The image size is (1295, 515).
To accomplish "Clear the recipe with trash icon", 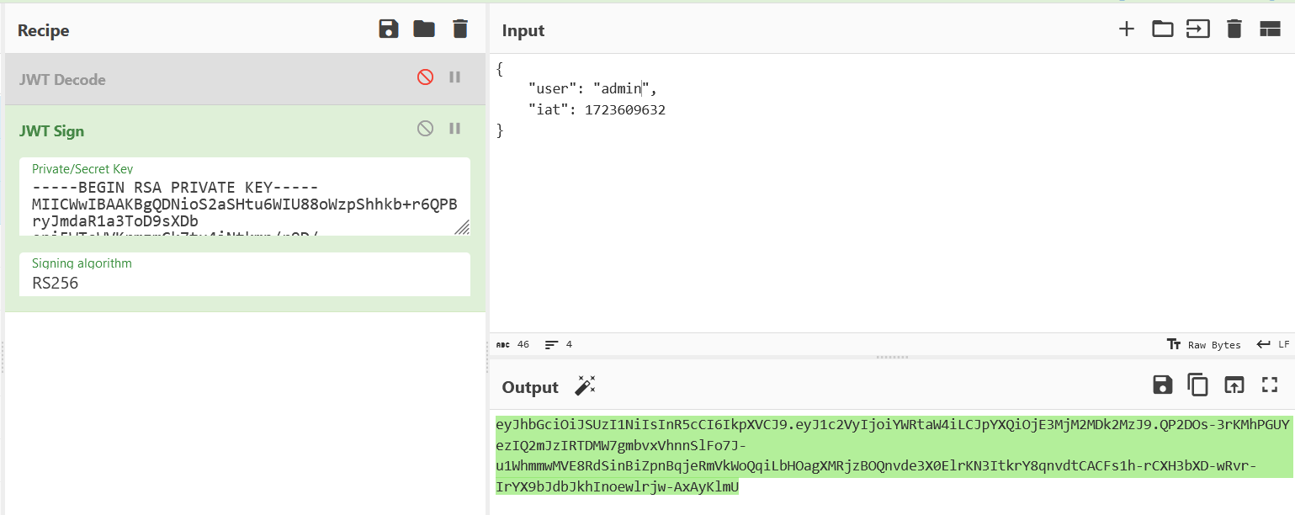I will [x=459, y=29].
